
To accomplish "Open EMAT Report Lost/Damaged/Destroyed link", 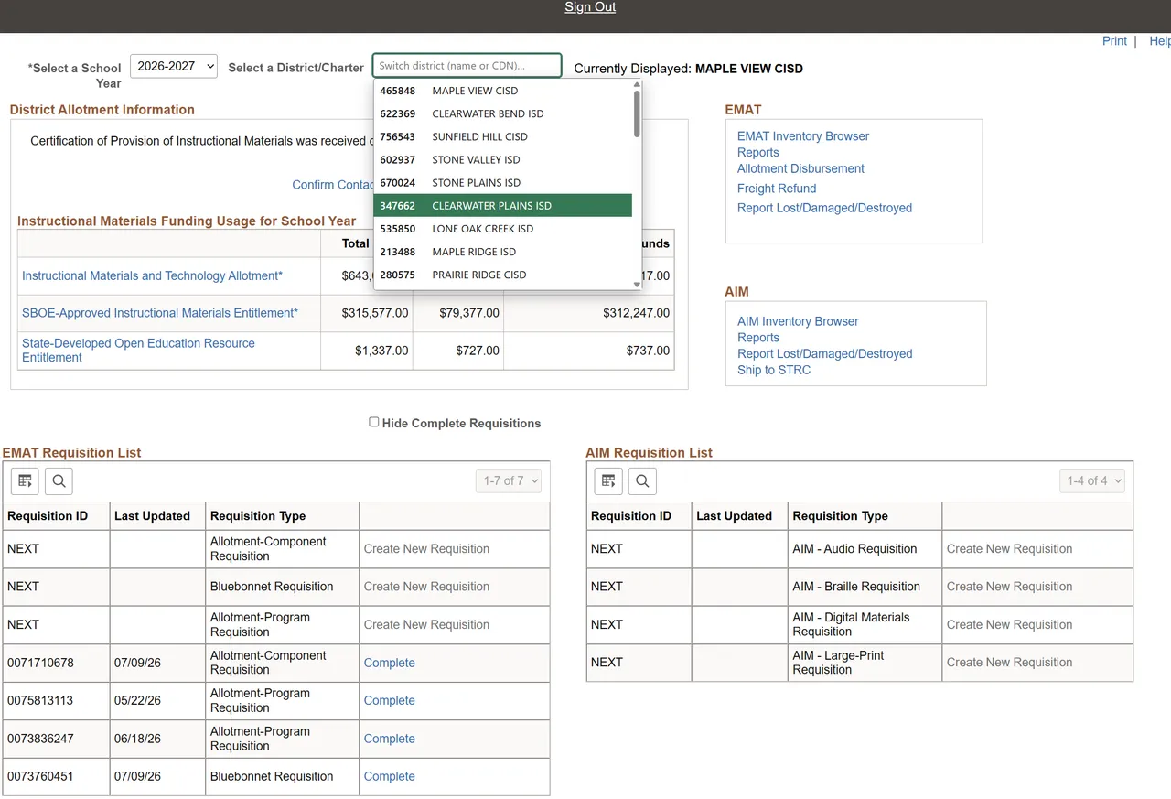I will click(x=824, y=208).
